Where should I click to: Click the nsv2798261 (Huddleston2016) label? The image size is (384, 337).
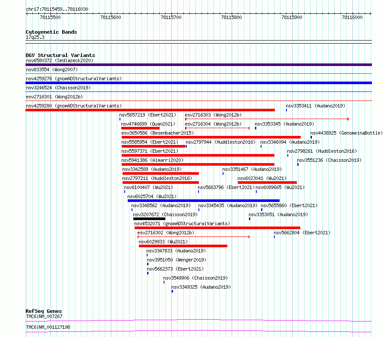click(x=322, y=151)
